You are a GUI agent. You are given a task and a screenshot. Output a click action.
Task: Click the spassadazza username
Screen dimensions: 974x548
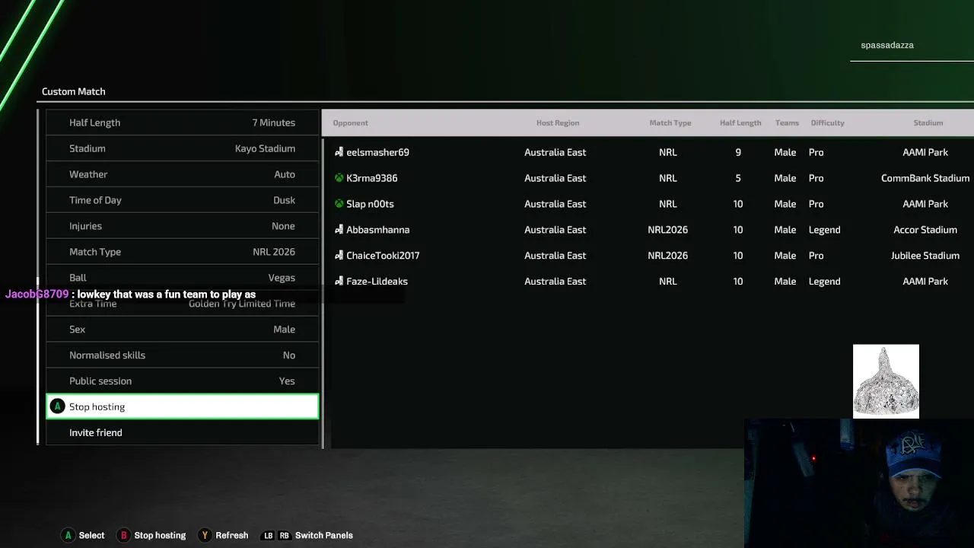tap(887, 45)
